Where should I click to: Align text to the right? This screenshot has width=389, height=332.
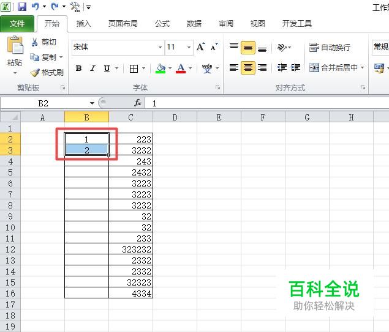pyautogui.click(x=262, y=68)
